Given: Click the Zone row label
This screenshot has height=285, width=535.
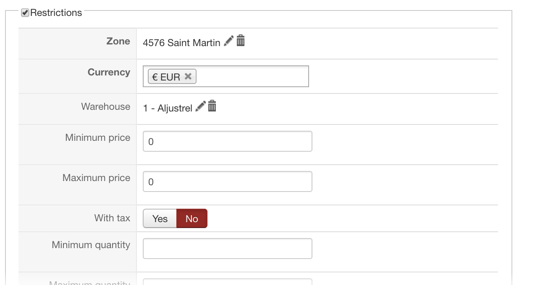Looking at the screenshot, I should [118, 41].
